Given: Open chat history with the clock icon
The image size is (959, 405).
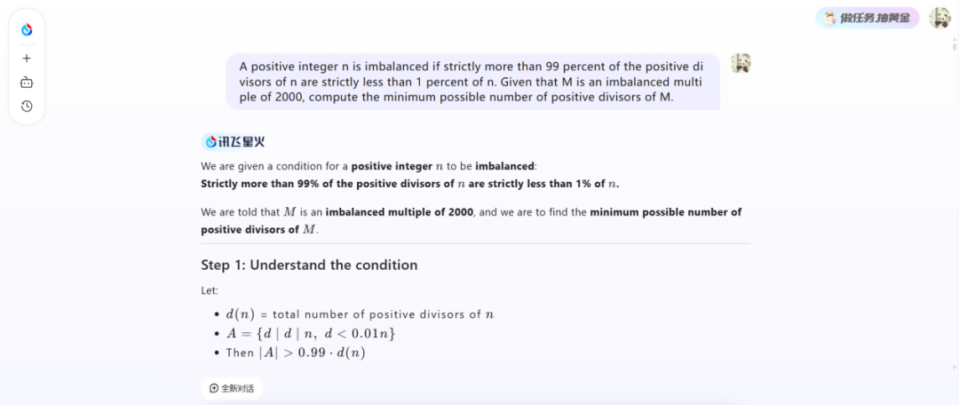Looking at the screenshot, I should [x=27, y=107].
